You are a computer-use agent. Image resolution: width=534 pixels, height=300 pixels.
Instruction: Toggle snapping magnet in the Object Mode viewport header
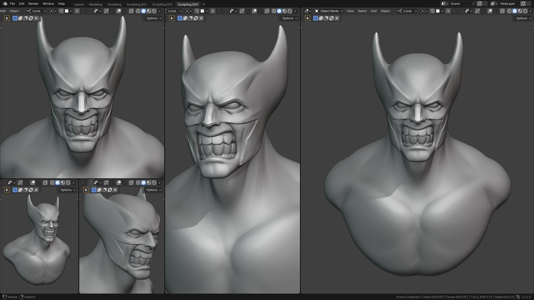(x=432, y=11)
